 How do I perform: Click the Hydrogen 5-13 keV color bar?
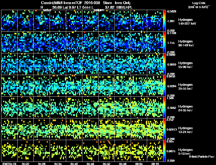pos(164,151)
